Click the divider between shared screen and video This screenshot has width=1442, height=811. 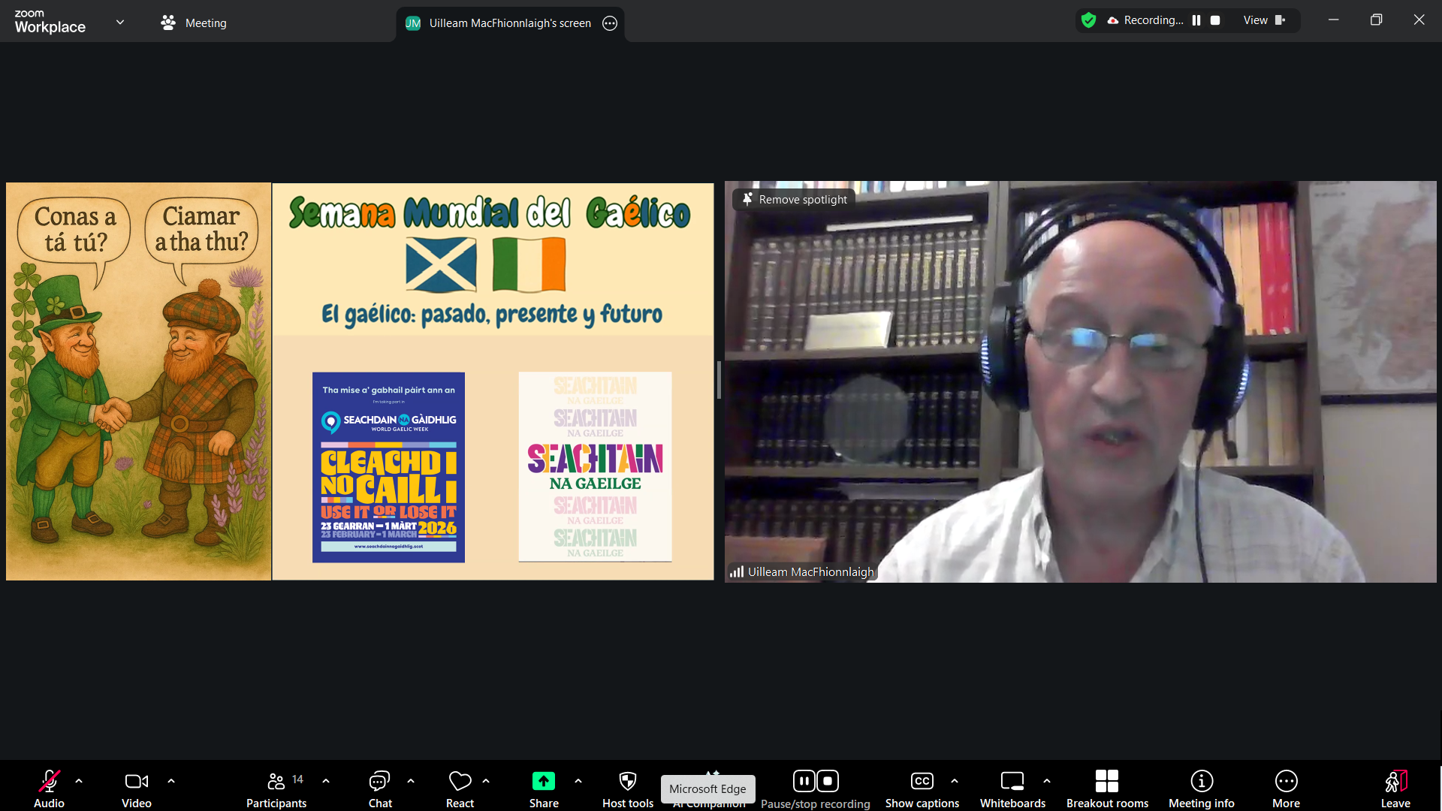pos(719,380)
